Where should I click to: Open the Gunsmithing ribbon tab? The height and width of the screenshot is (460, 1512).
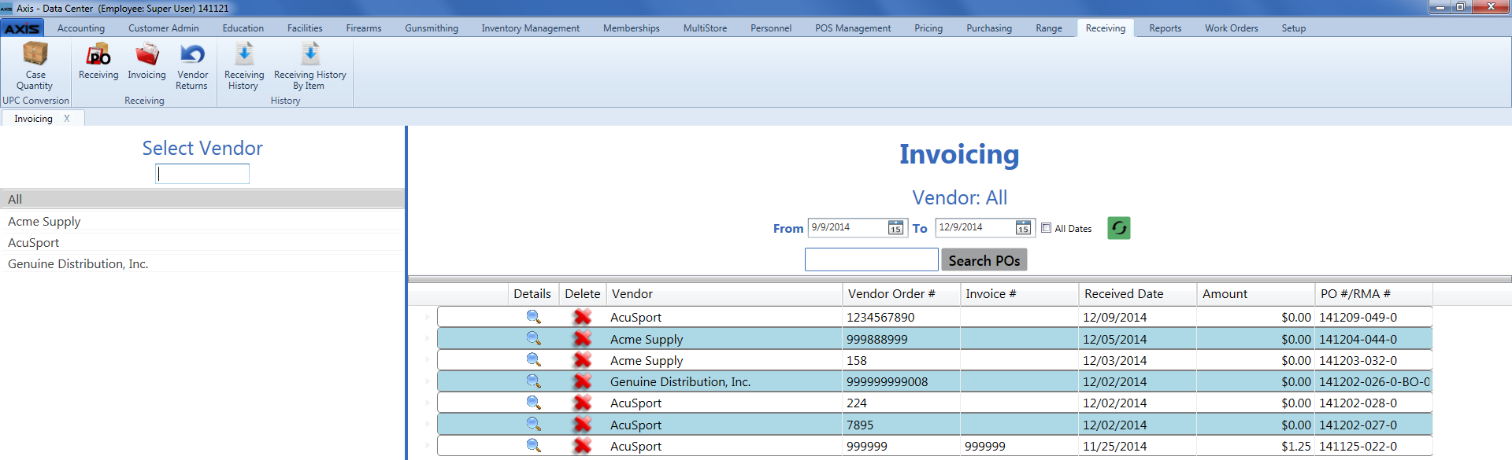pyautogui.click(x=432, y=28)
